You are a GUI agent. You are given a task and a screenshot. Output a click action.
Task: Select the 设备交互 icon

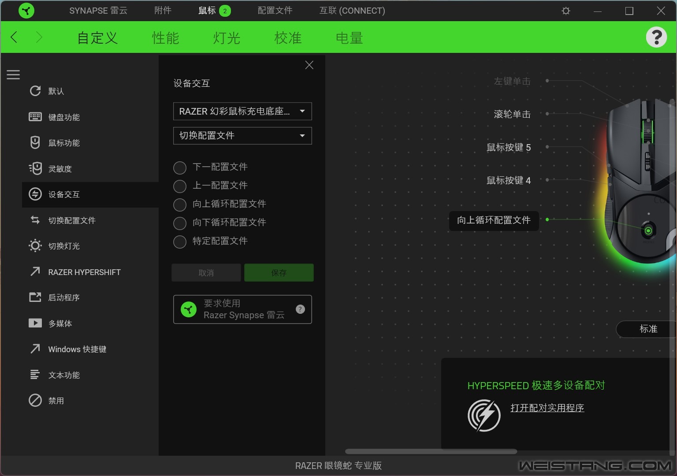(35, 194)
